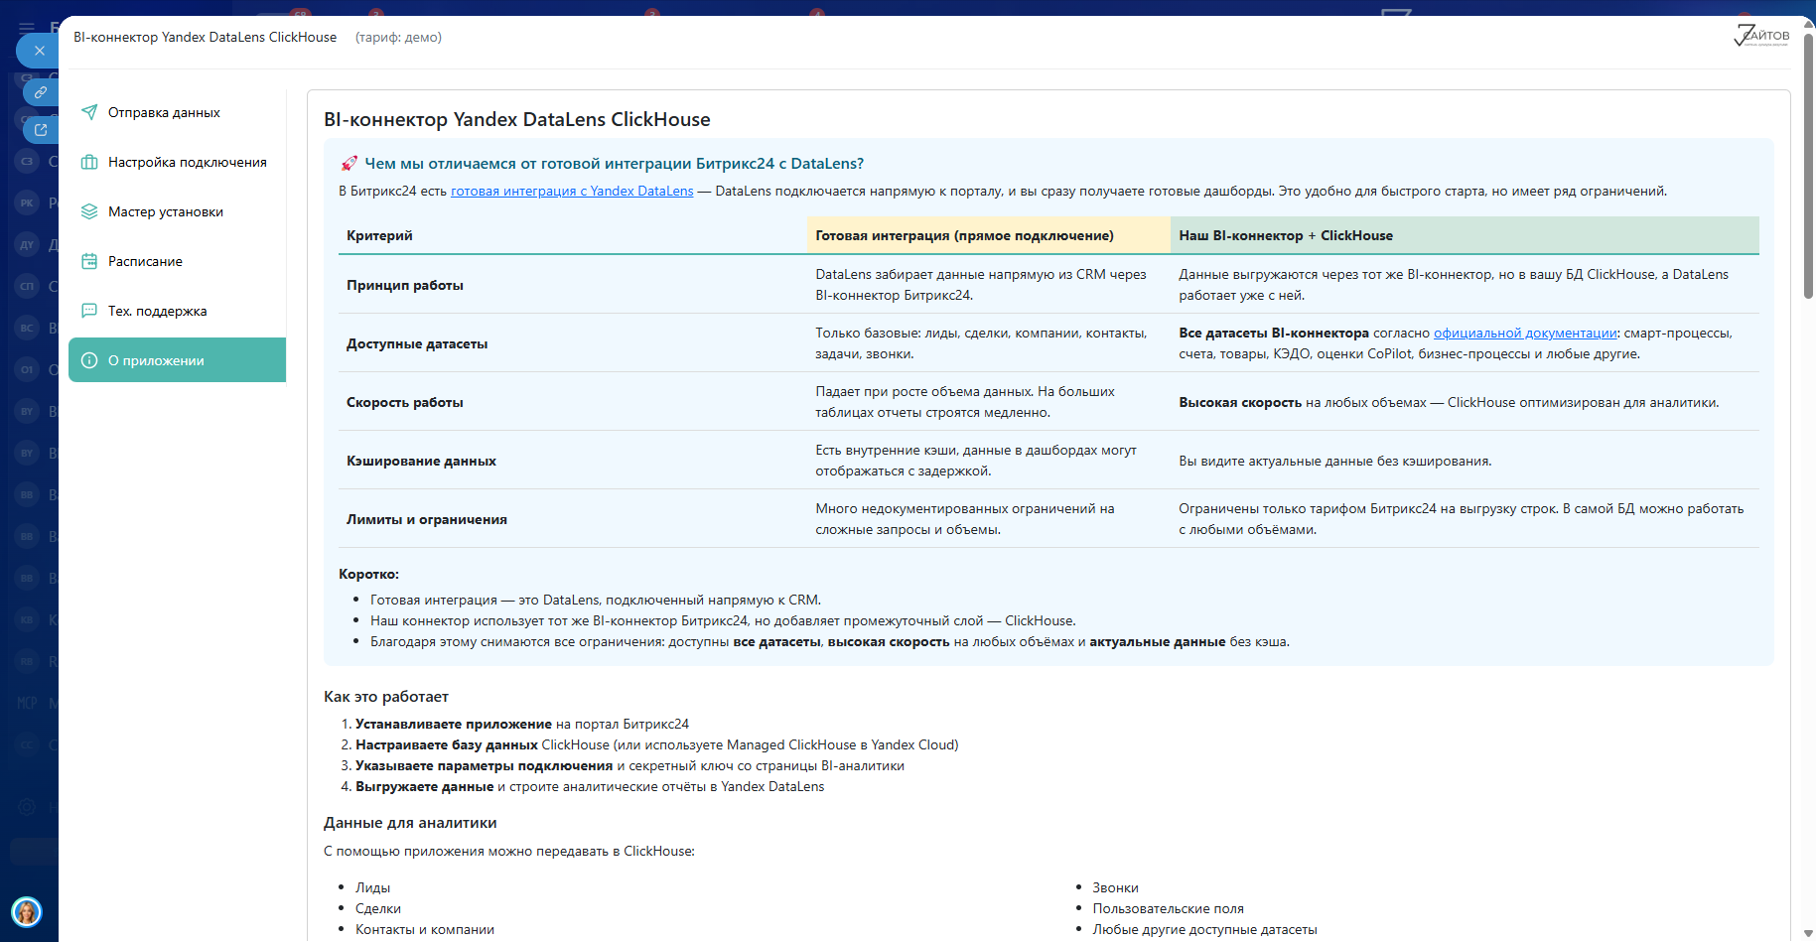Follow the 'готовая интеграция с Yandex DataLens' link
The height and width of the screenshot is (942, 1816).
point(572,191)
